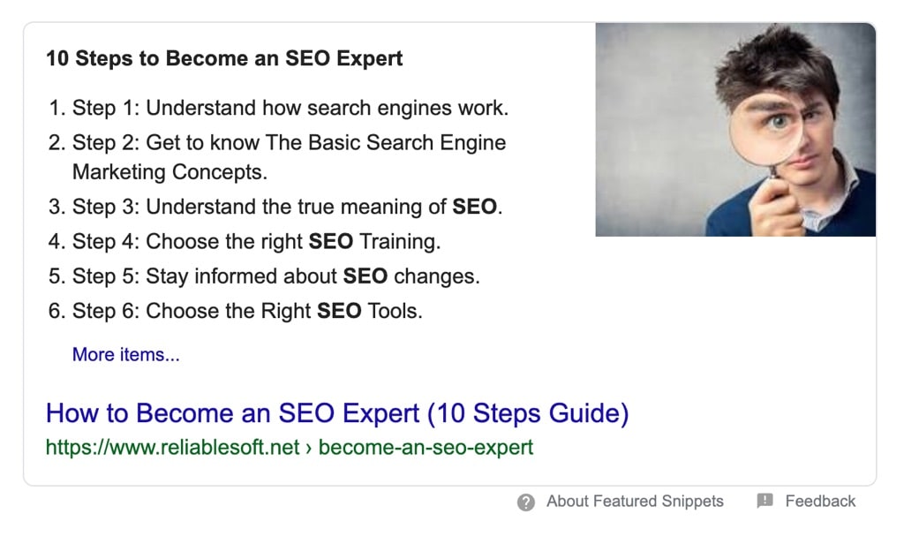The height and width of the screenshot is (544, 904).
Task: Select Step 4 Choose the right SEO Training
Action: click(256, 241)
